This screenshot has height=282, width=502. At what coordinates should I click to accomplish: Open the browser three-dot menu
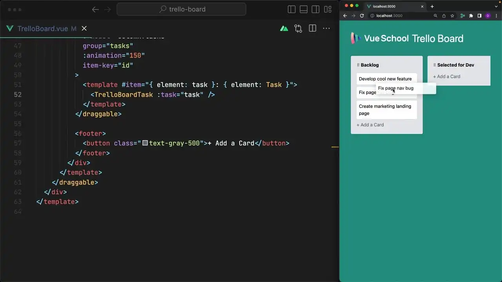pos(496,16)
